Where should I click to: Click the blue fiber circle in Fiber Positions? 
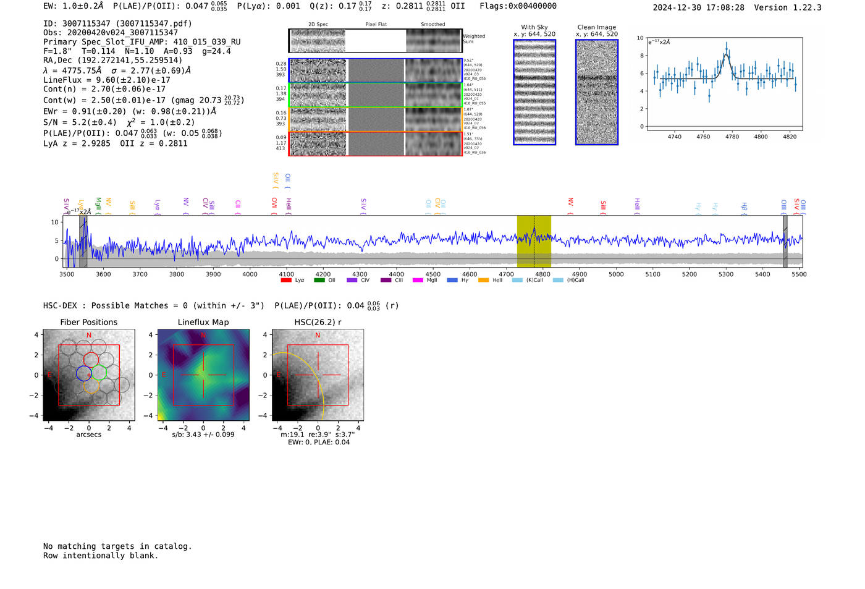[84, 373]
